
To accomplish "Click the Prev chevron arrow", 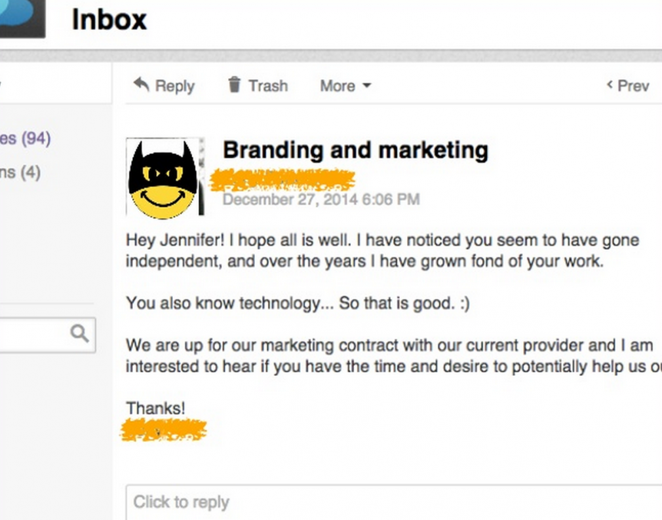I will (x=610, y=84).
